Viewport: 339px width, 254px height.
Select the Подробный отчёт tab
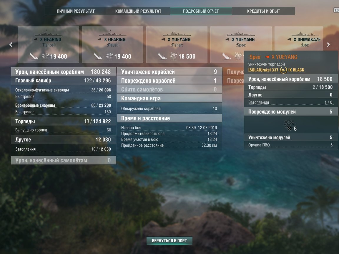[x=201, y=11]
